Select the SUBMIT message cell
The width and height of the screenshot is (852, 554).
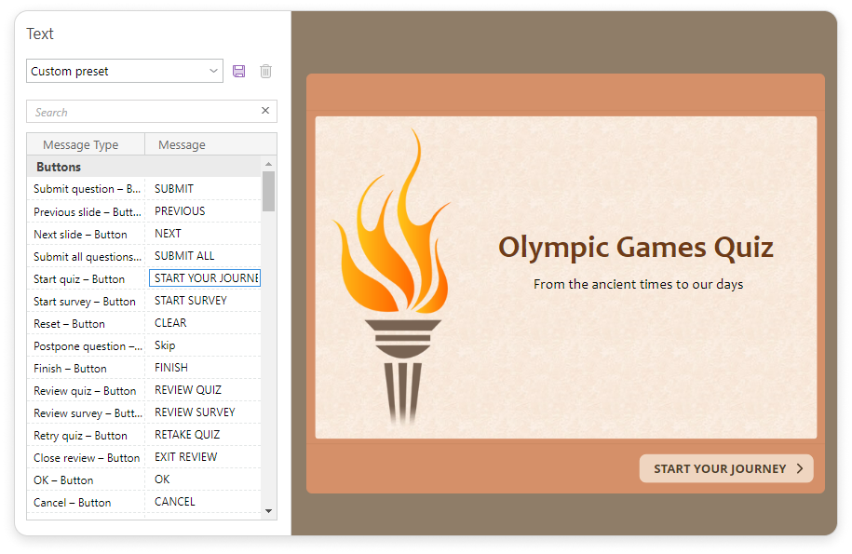pyautogui.click(x=203, y=189)
